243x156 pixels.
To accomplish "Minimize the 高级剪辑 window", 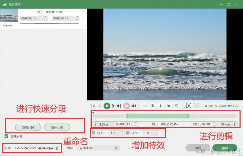I will tap(221, 5).
